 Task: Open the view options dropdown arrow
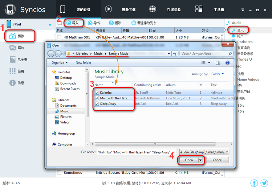coord(209,63)
